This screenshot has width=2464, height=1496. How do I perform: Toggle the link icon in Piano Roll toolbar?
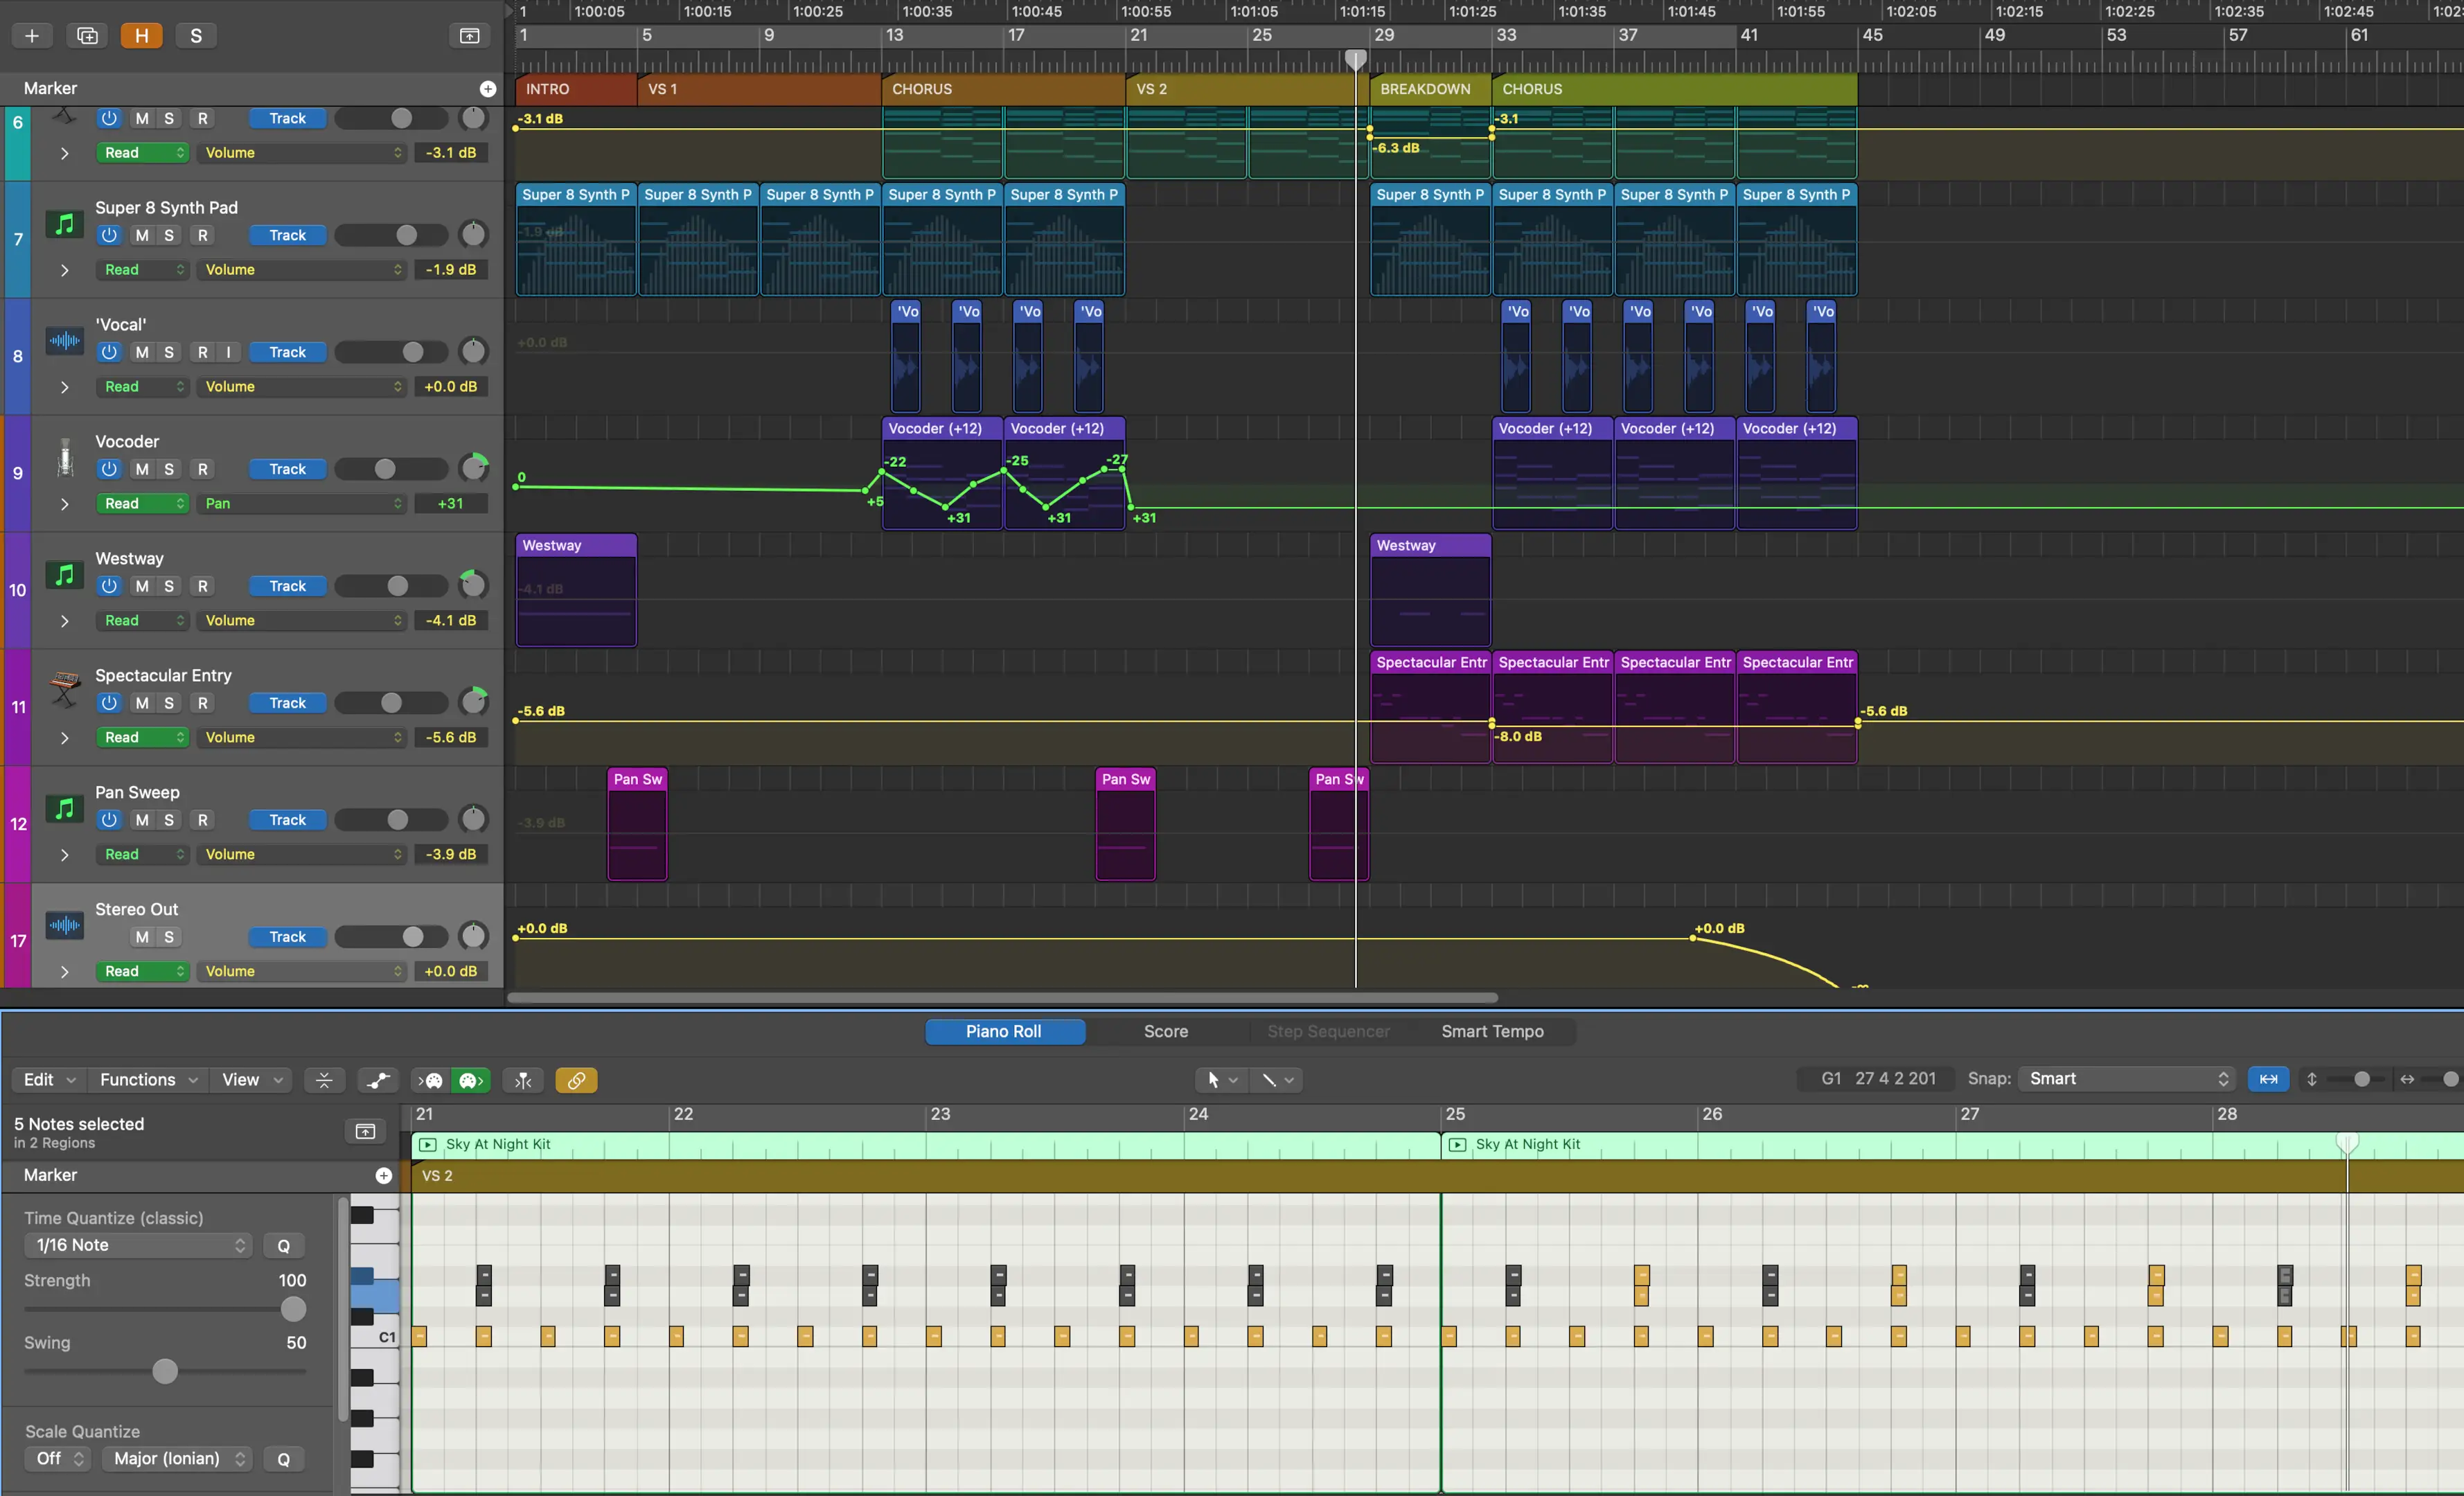[577, 1079]
